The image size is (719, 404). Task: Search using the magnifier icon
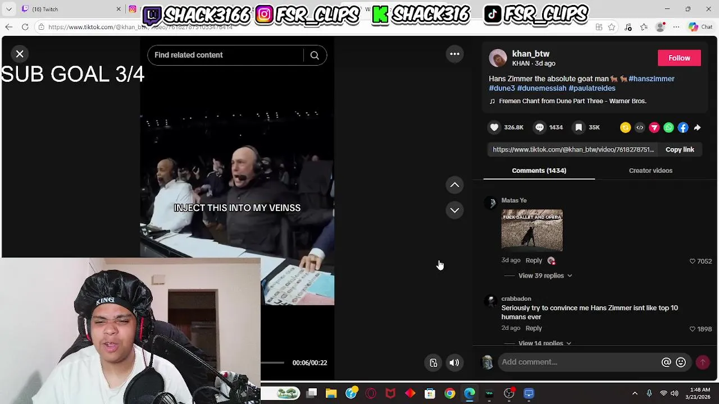coord(315,55)
